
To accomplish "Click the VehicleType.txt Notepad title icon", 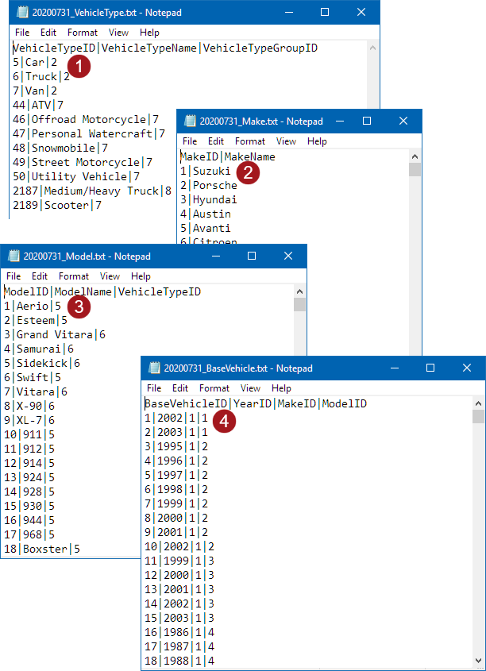I will 22,13.
